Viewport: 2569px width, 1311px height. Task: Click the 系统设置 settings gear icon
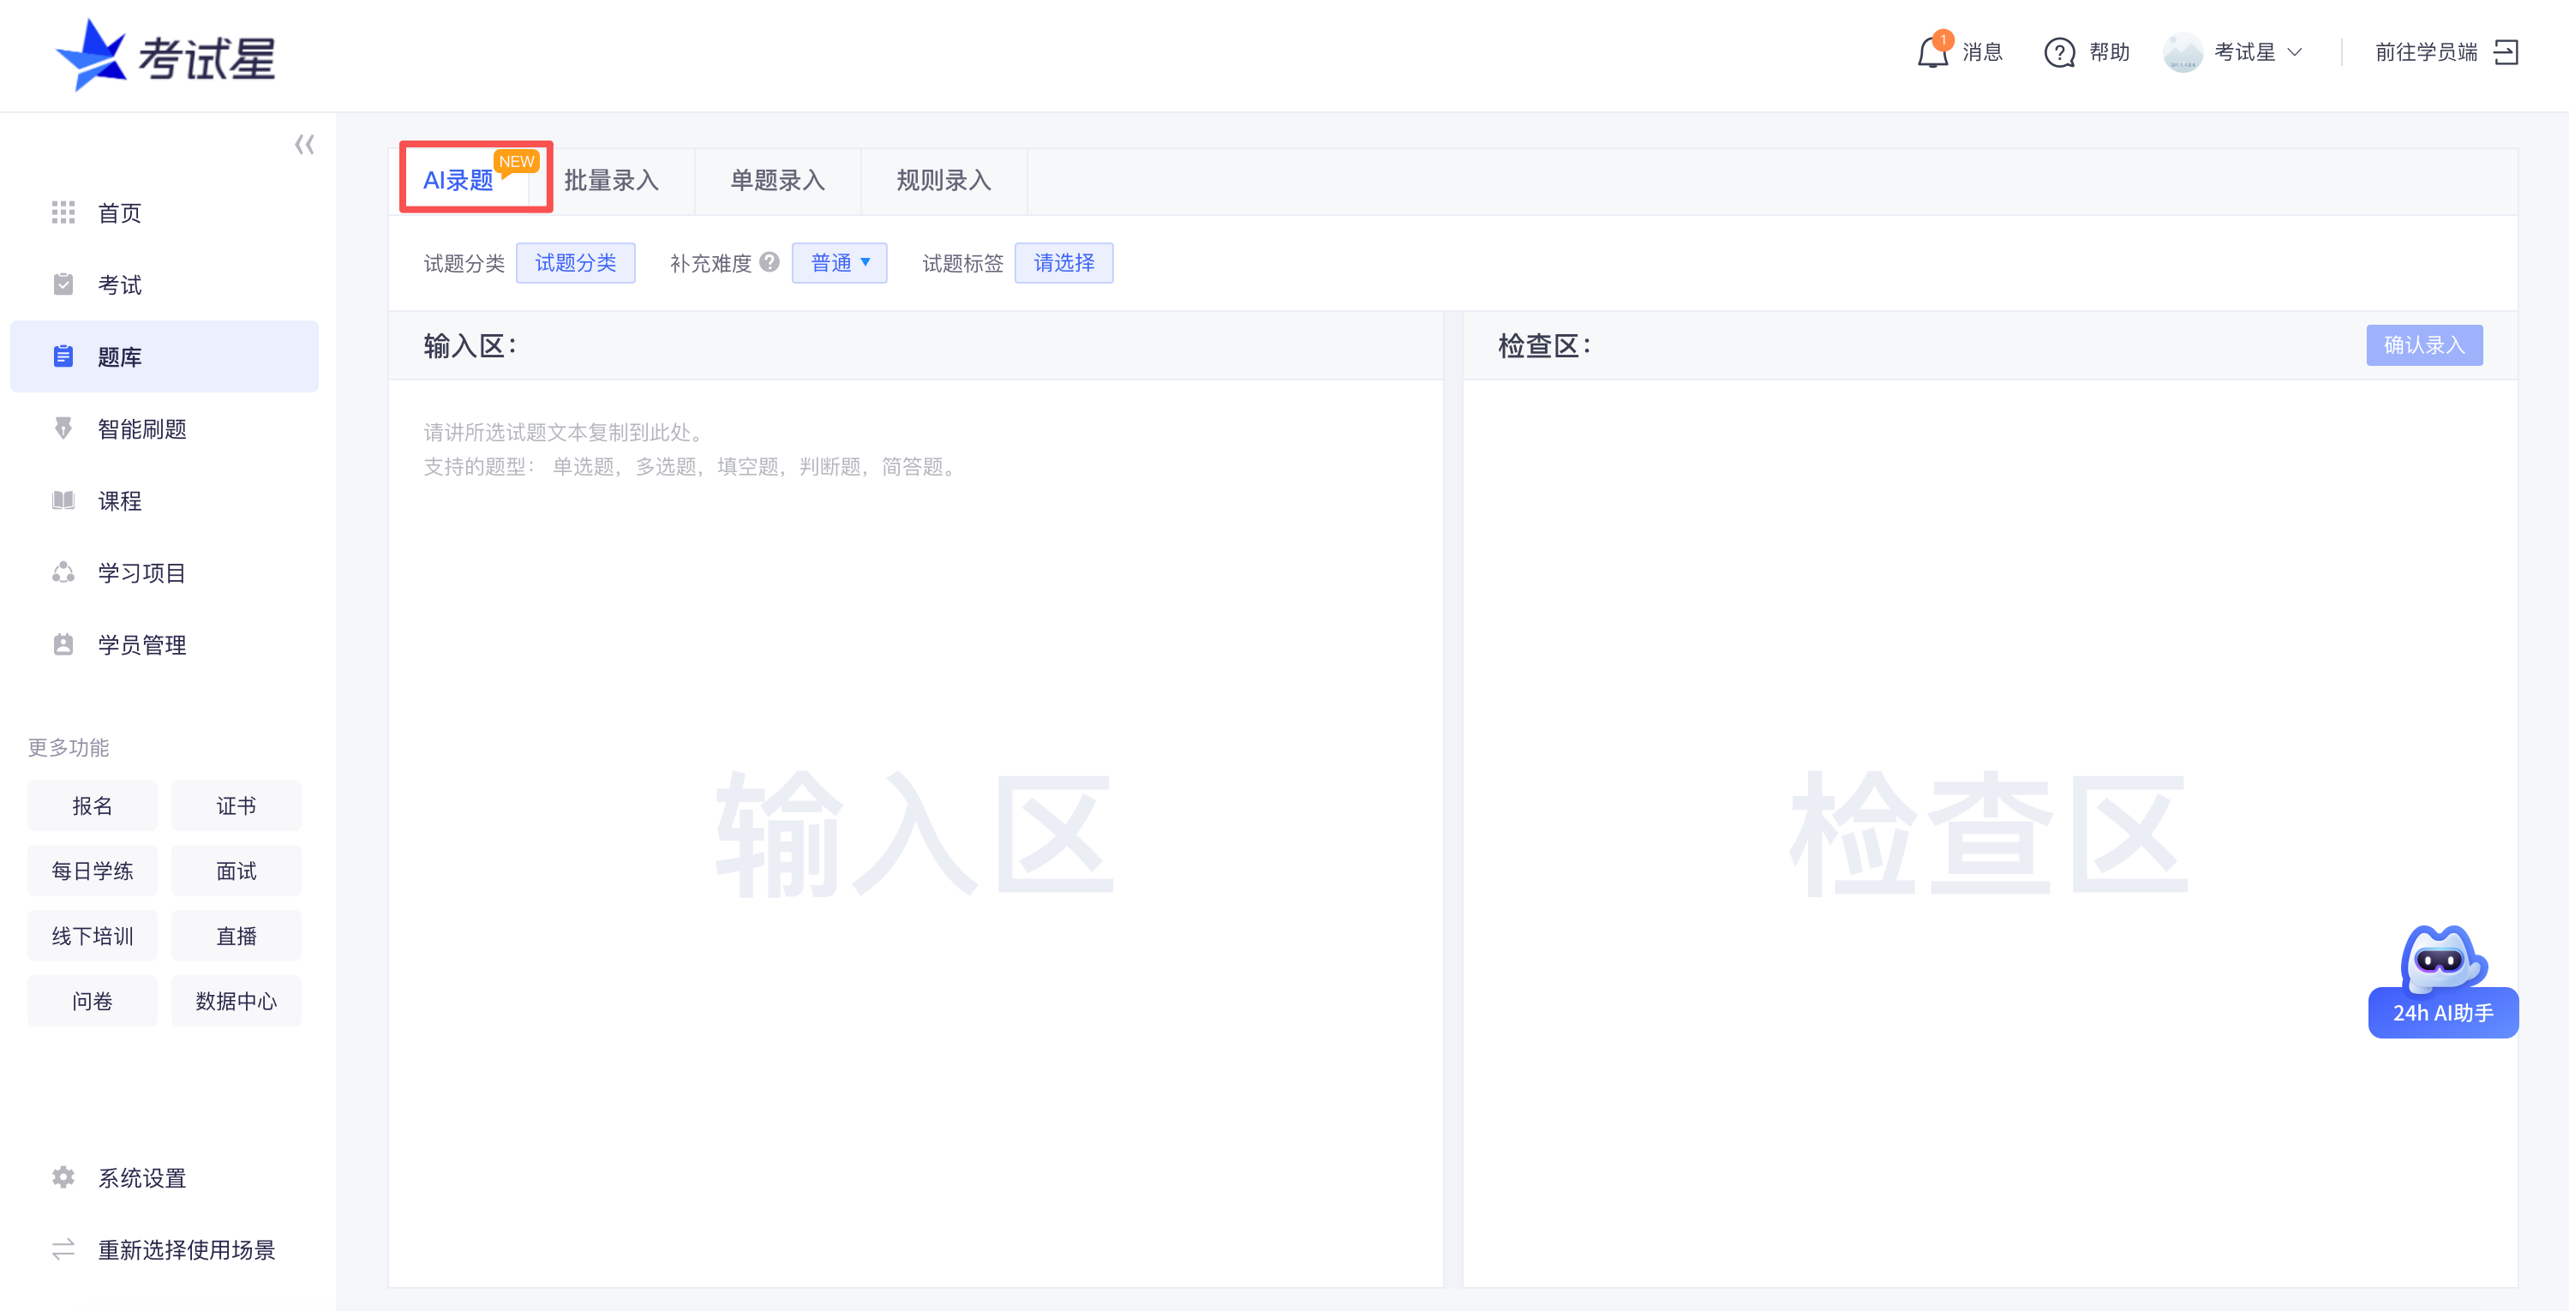(63, 1176)
